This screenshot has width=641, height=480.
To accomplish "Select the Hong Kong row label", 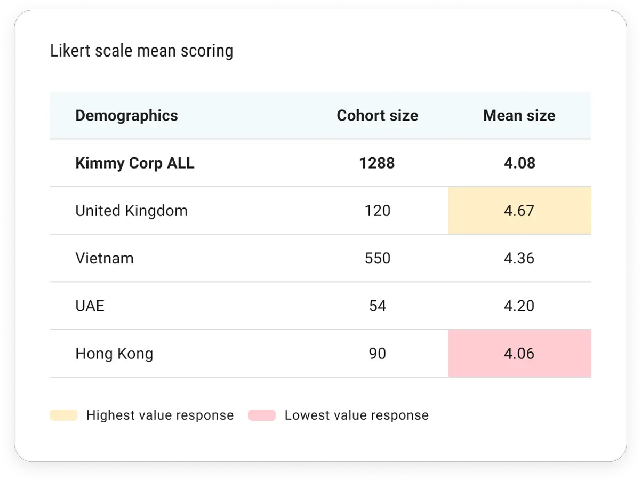I will 114,354.
